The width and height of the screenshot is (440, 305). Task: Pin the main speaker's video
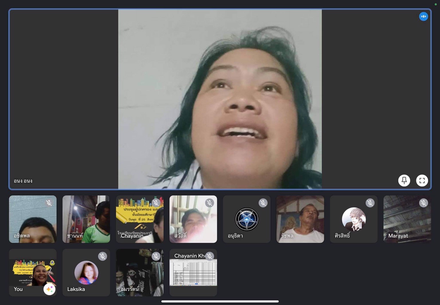[404, 181]
